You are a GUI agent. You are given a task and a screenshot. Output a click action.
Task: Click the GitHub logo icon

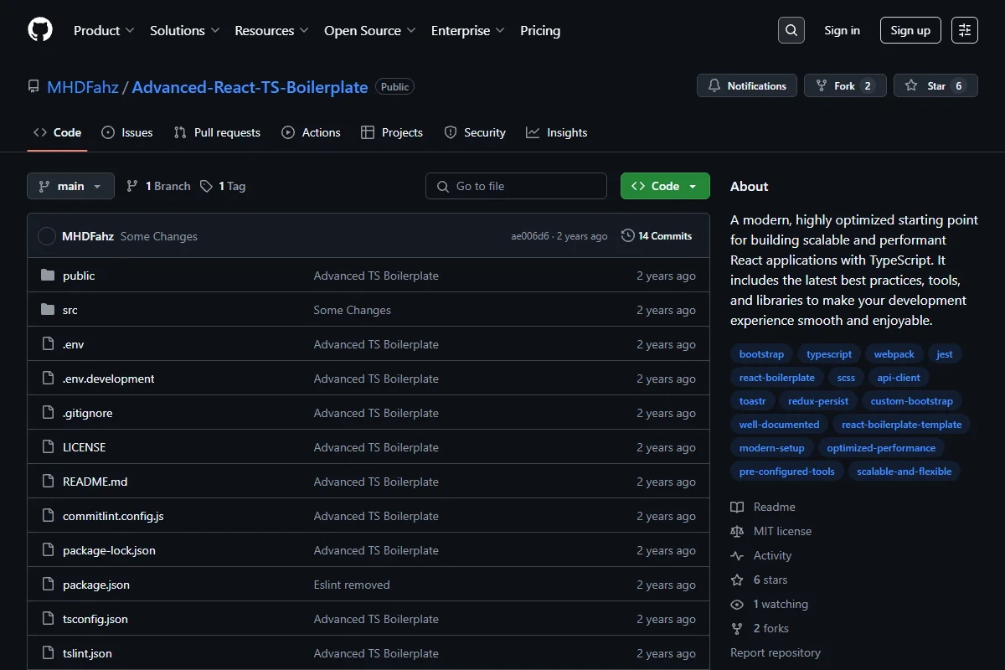40,30
